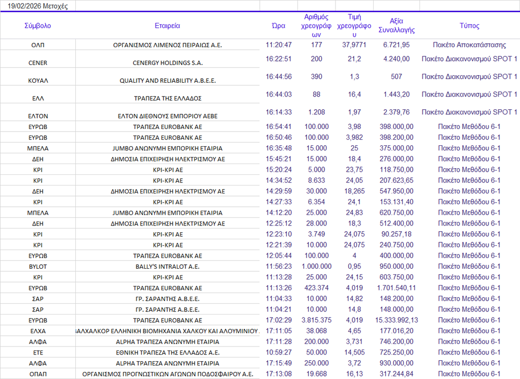Click time cell 14:12:20

pyautogui.click(x=279, y=212)
